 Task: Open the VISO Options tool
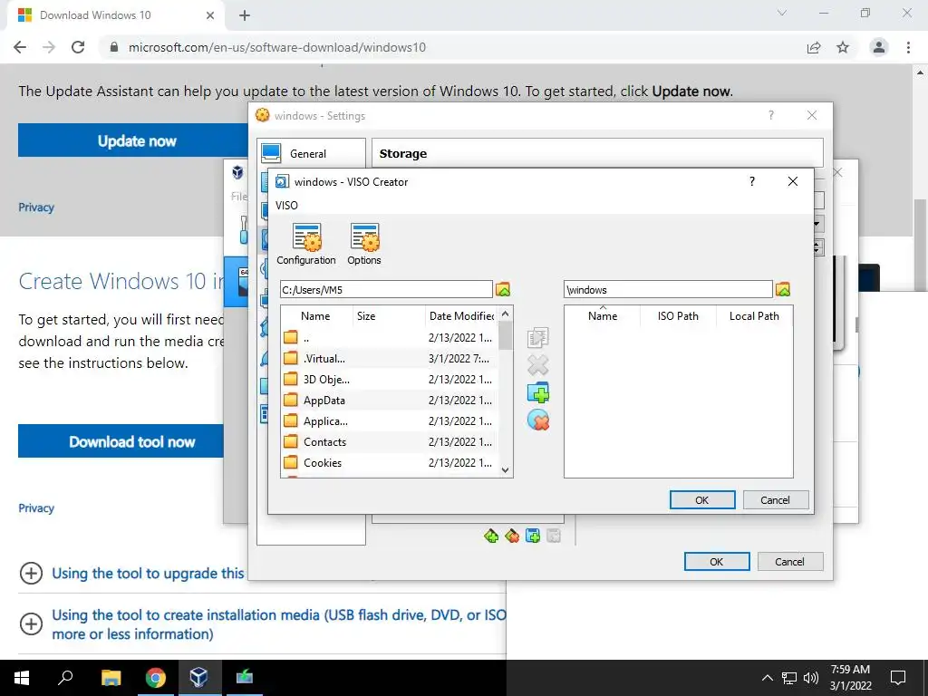click(364, 244)
